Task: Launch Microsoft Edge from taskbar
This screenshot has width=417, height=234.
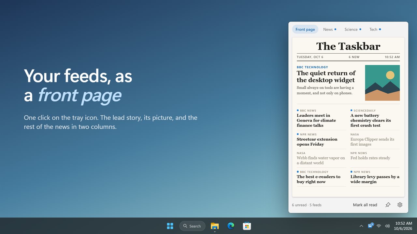Action: (x=231, y=226)
